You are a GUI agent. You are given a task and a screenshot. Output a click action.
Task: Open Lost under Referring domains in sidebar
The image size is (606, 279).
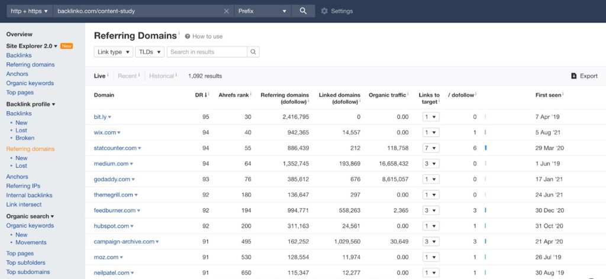[x=21, y=166]
